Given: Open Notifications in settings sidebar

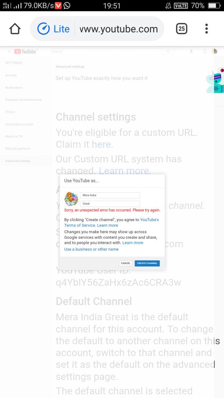Looking at the screenshot, I should coord(14,88).
